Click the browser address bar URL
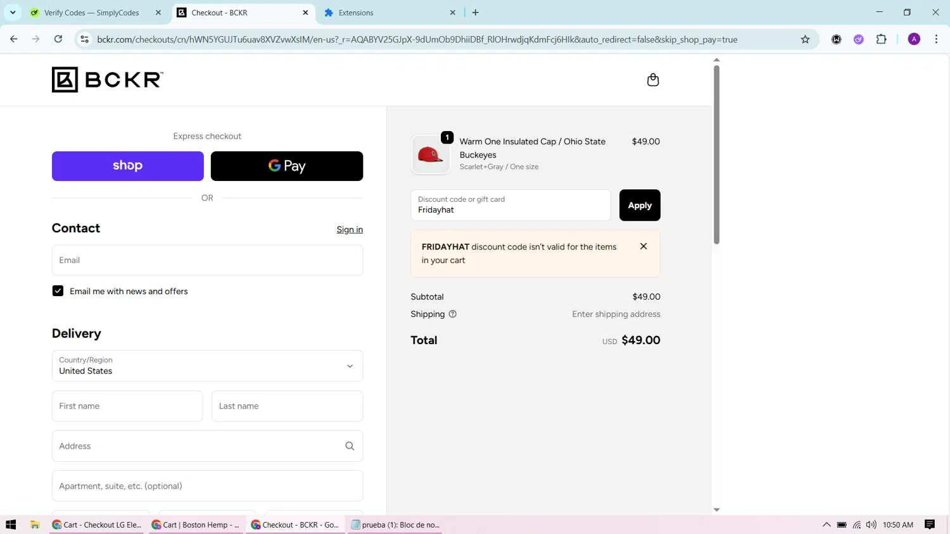Image resolution: width=950 pixels, height=534 pixels. click(417, 39)
